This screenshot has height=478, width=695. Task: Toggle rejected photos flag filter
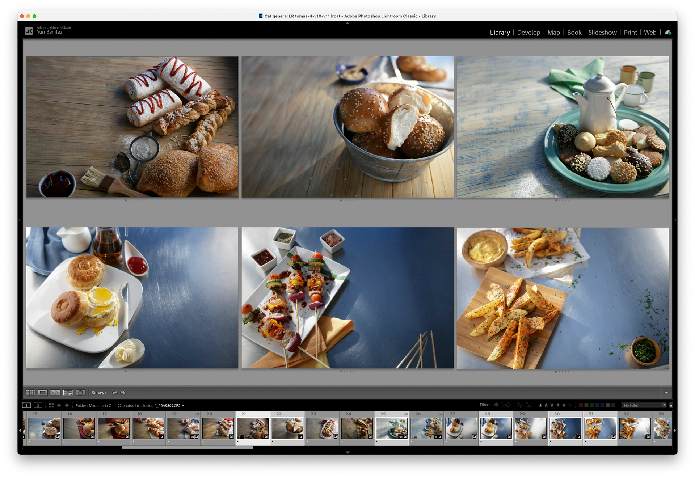point(508,405)
